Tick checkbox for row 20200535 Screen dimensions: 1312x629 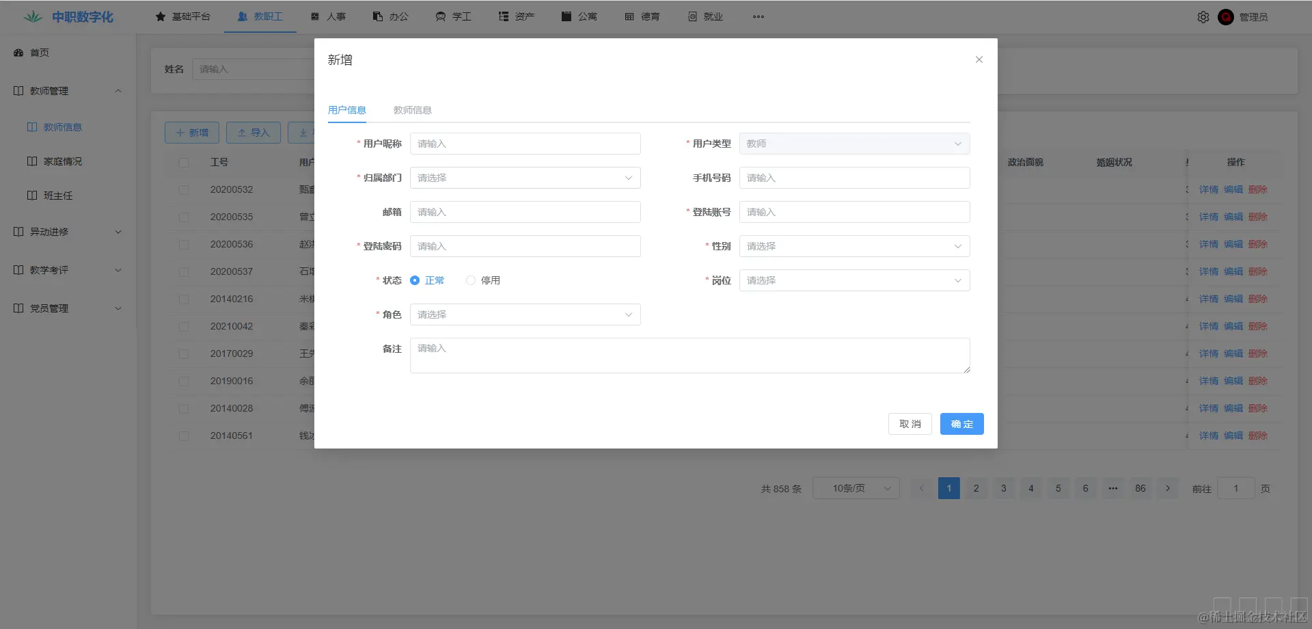184,217
